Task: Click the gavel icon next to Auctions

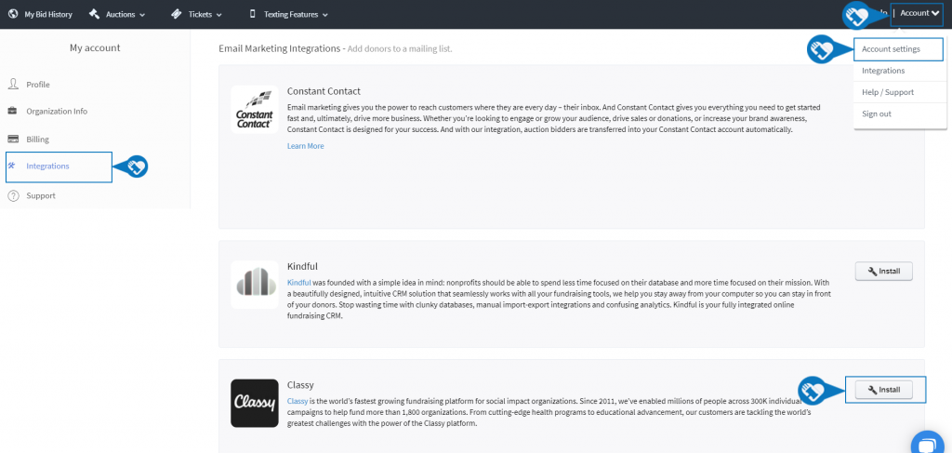Action: coord(94,14)
